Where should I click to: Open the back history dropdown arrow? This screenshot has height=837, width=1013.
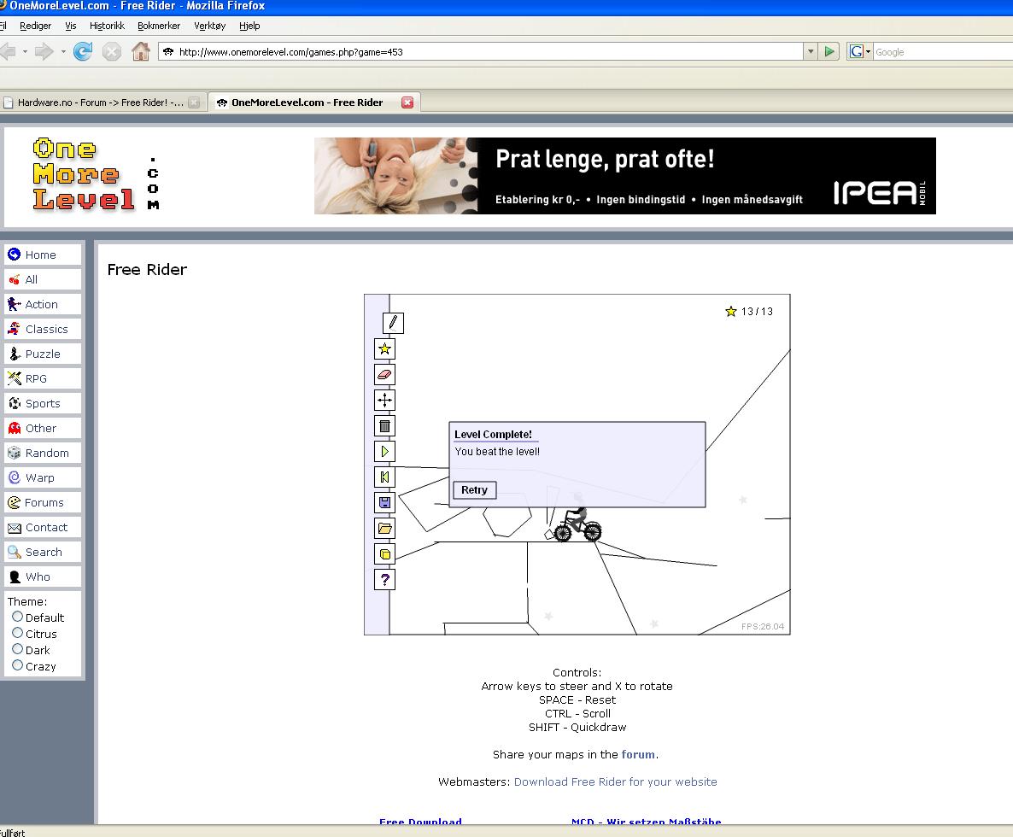pyautogui.click(x=25, y=51)
